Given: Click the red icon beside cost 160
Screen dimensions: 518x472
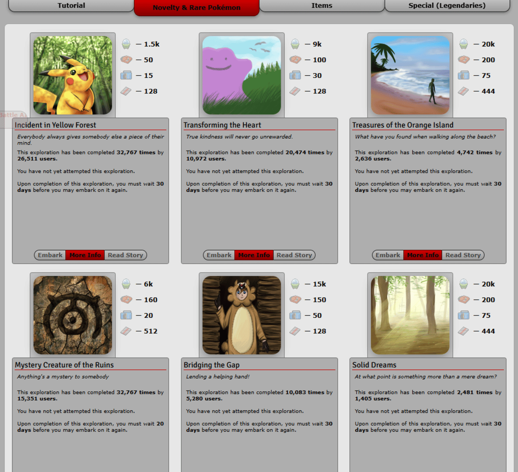Looking at the screenshot, I should [x=126, y=300].
